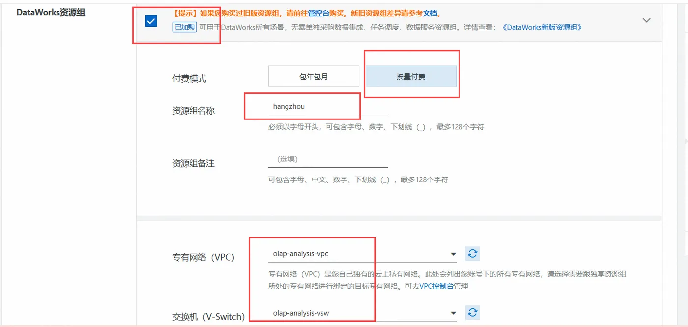Screen dimensions: 688x327
Task: Refresh the V-Switch list icon
Action: [472, 312]
